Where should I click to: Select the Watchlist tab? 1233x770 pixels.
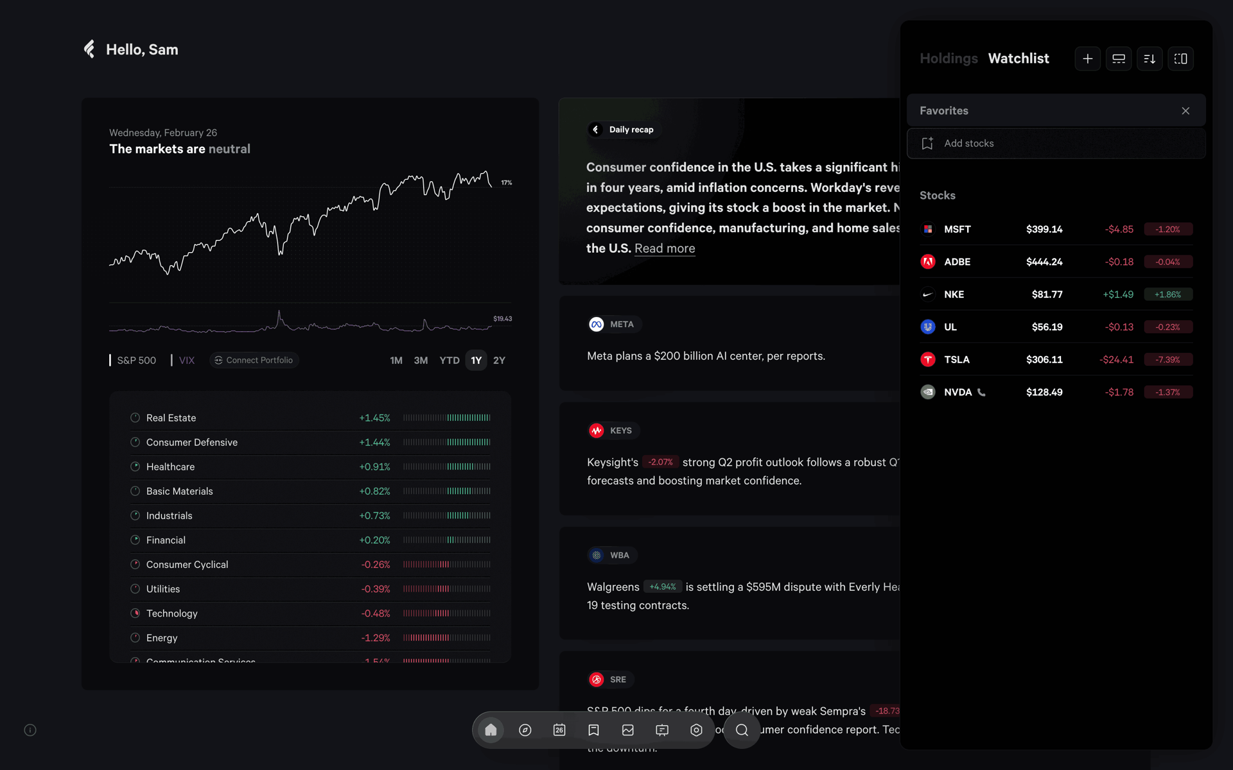1019,58
